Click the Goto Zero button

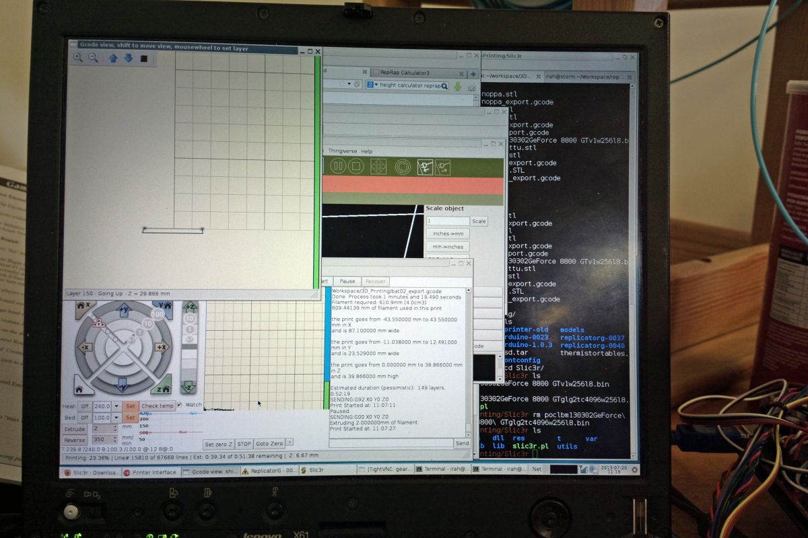pos(269,444)
